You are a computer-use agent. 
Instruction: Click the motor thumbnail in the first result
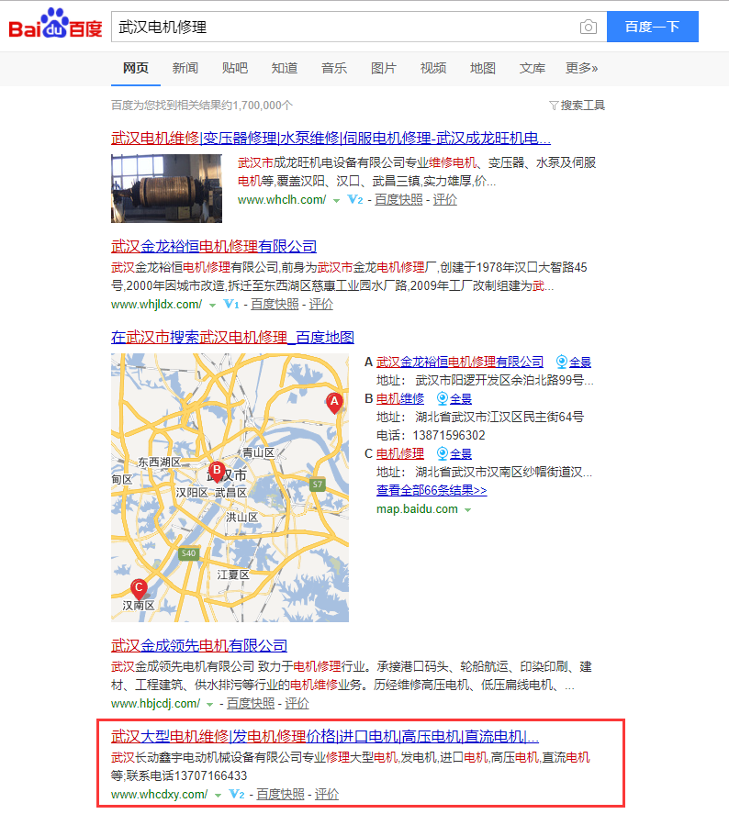(166, 188)
